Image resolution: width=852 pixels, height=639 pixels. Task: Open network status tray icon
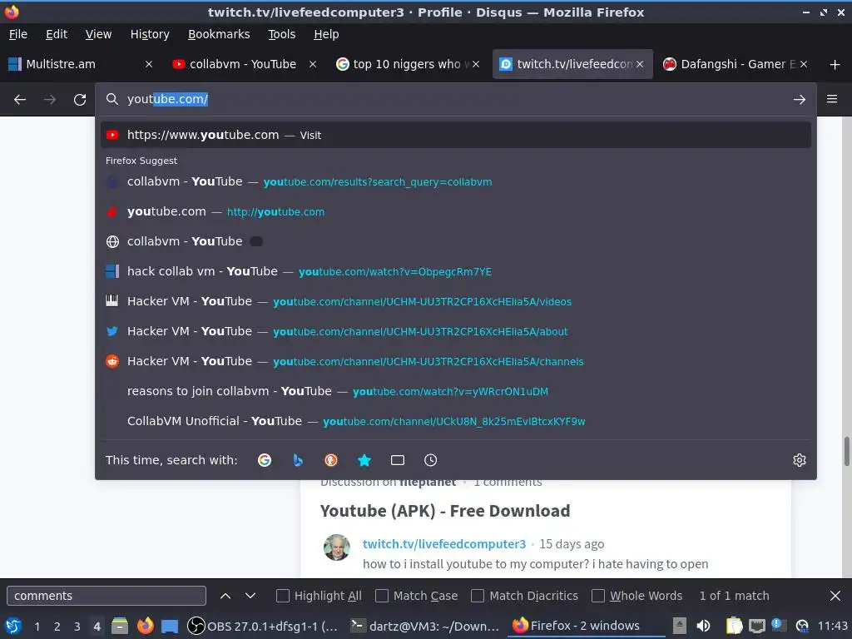tap(756, 626)
